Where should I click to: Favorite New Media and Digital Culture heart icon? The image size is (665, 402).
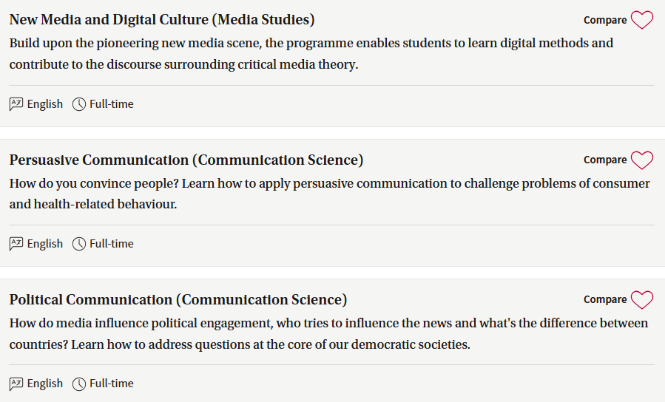(641, 20)
